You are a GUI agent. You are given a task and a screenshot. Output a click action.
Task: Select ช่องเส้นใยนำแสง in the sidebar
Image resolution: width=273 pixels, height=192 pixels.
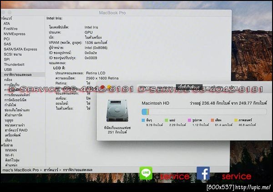[17, 110]
